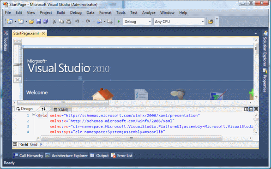Open the Output panel tab
The width and height of the screenshot is (271, 169).
[x=100, y=156]
